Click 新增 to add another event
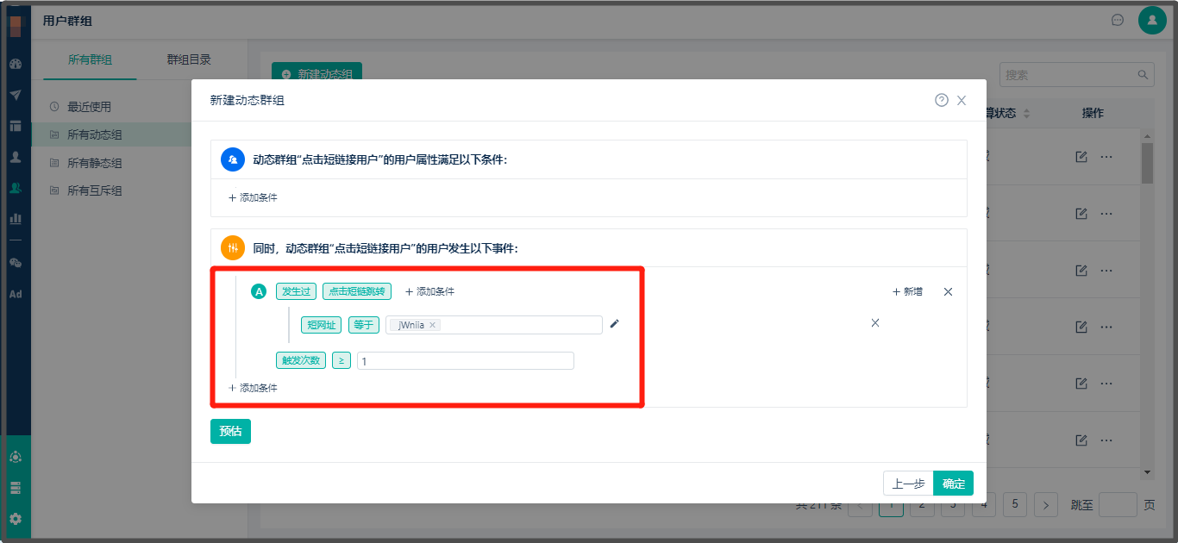This screenshot has height=543, width=1178. coord(907,291)
